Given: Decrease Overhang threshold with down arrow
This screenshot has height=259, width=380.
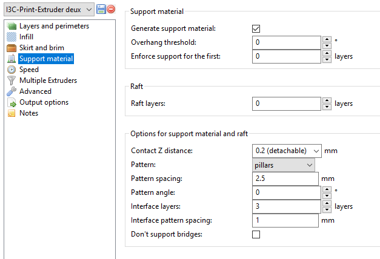Looking at the screenshot, I should pos(327,46).
